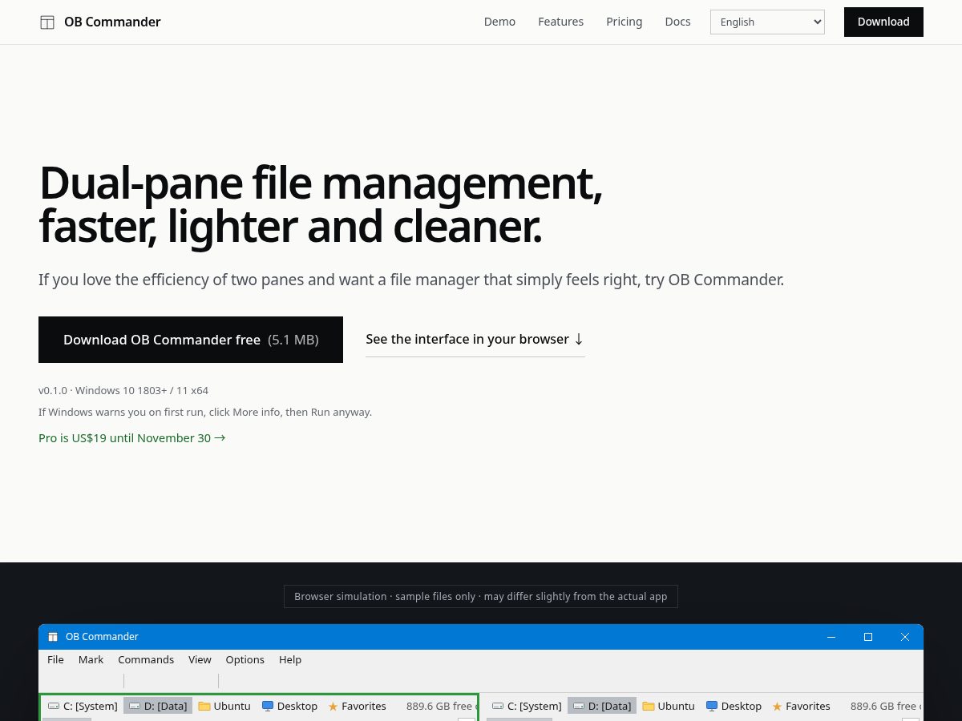Click left pane 889.6 GB free text
The height and width of the screenshot is (721, 962).
pos(441,706)
